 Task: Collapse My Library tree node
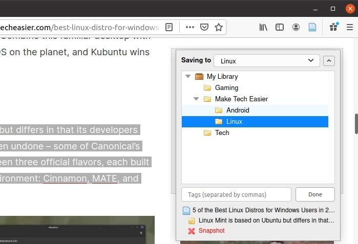(x=188, y=76)
